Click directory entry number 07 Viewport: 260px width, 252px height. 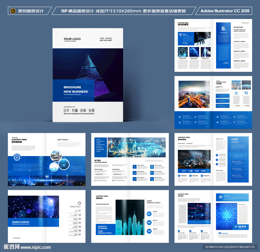(x=80, y=234)
